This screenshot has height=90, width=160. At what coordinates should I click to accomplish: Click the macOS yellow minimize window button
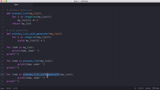tap(4, 1)
